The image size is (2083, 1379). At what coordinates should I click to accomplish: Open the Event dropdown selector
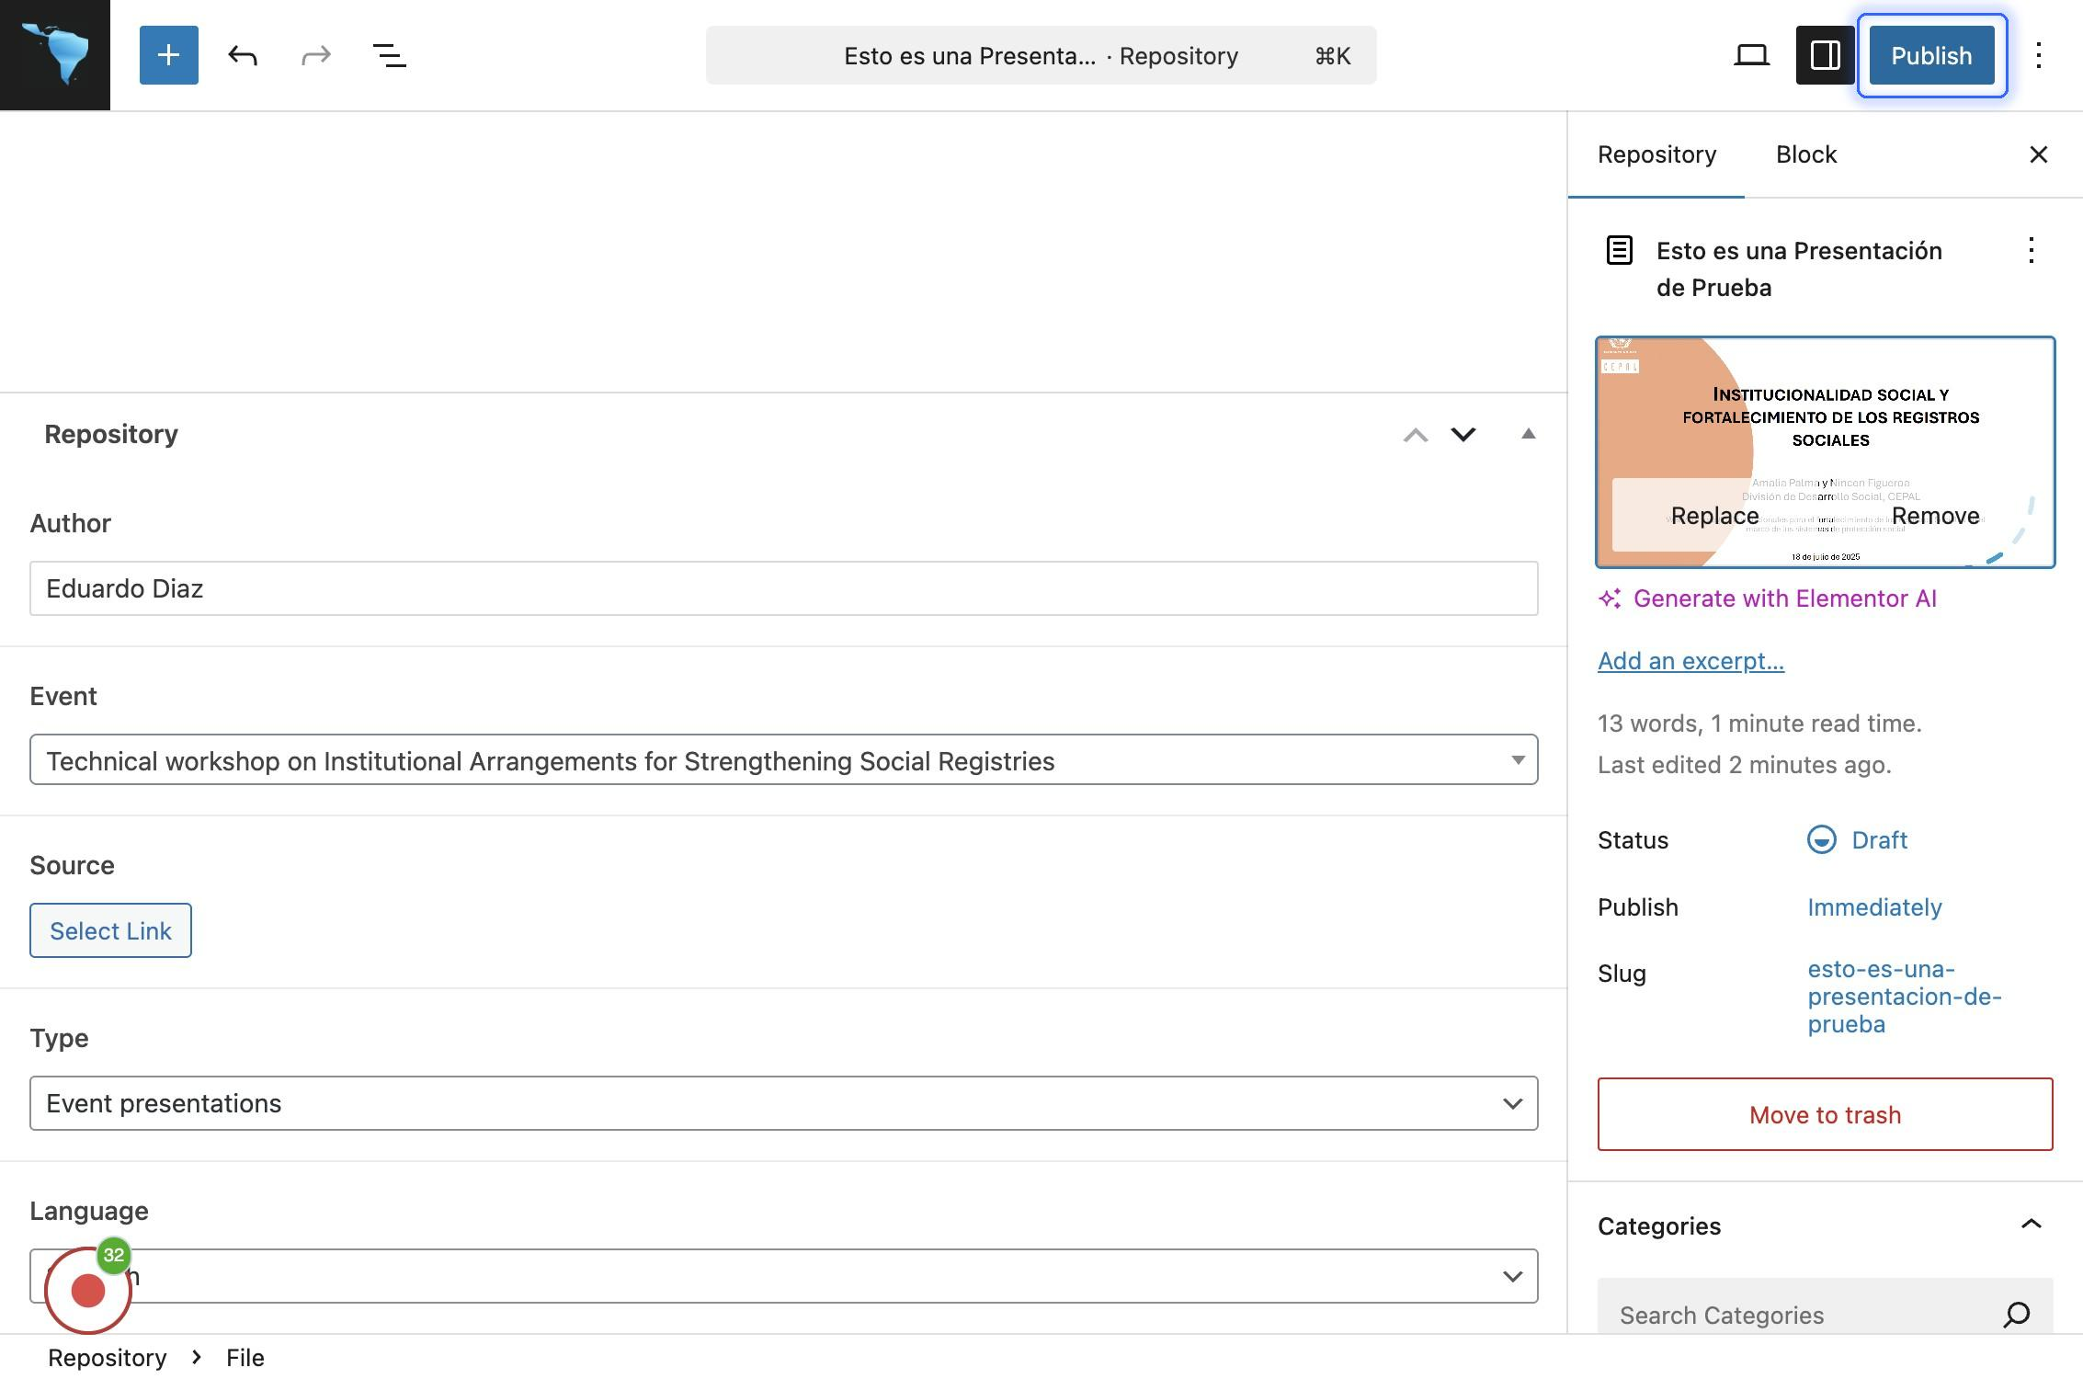(x=783, y=760)
